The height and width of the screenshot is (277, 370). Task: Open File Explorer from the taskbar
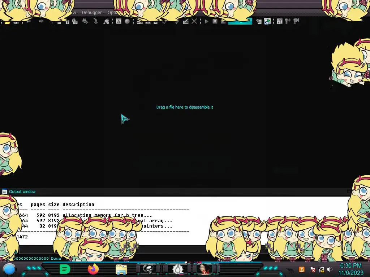(121, 269)
